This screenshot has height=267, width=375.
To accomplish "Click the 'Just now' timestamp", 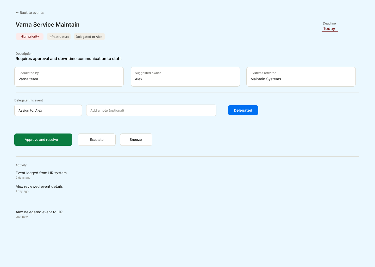I will tap(22, 217).
